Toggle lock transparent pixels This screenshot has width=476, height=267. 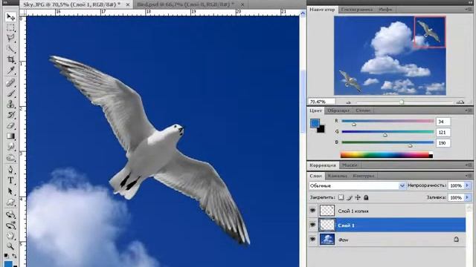341,197
